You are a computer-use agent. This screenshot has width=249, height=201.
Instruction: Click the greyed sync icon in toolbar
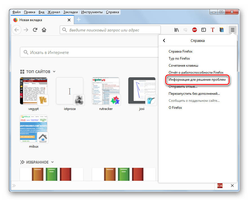point(185,30)
